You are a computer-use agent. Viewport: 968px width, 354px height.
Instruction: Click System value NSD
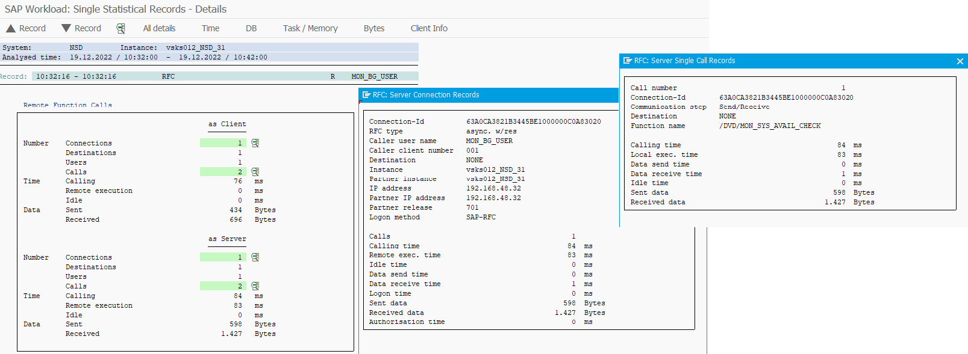(x=76, y=47)
